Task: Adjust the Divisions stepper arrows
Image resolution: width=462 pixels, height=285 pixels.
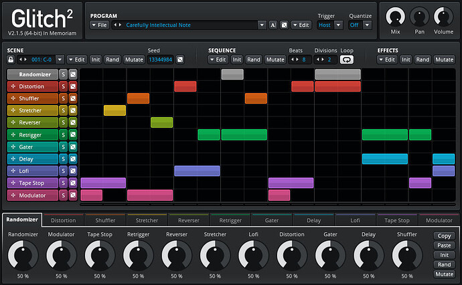Action: (320, 60)
